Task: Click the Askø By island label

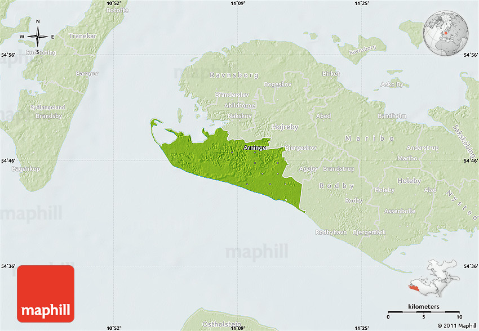Action: (392, 84)
